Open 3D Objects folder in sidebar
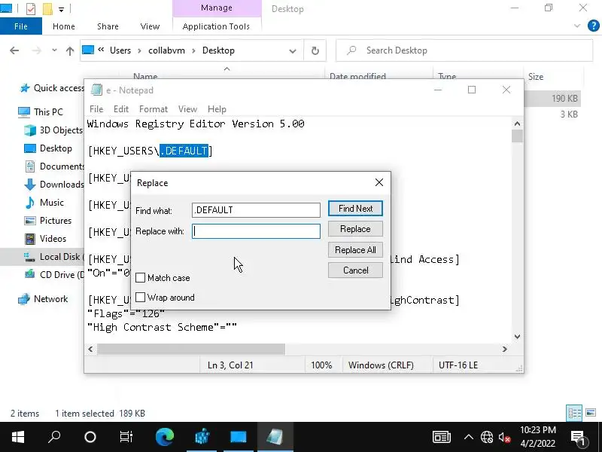 tap(53, 130)
